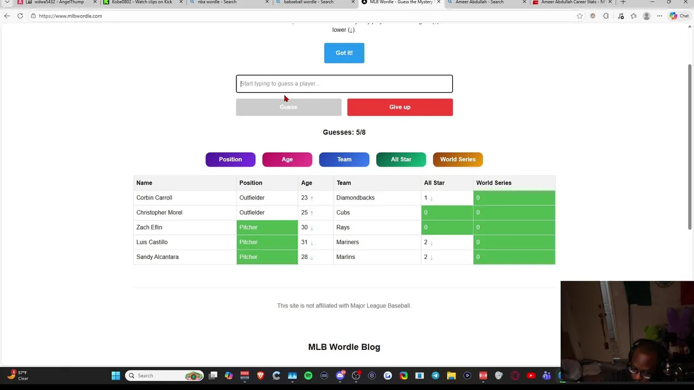Click the purple Position pill
Image resolution: width=694 pixels, height=390 pixels.
tap(230, 159)
